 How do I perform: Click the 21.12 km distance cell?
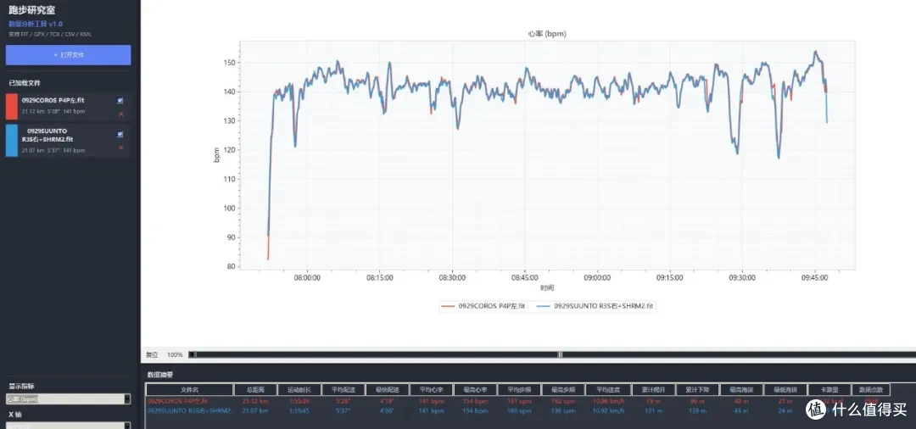click(255, 402)
